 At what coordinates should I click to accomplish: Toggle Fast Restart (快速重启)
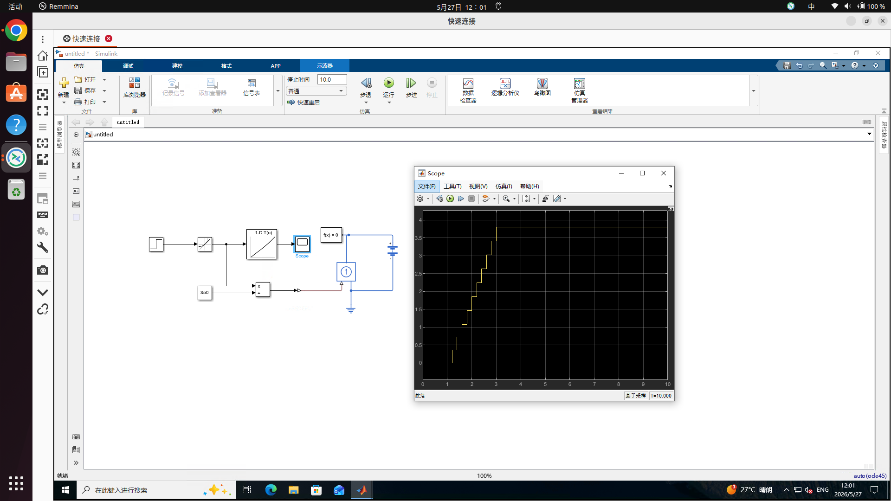tap(303, 102)
